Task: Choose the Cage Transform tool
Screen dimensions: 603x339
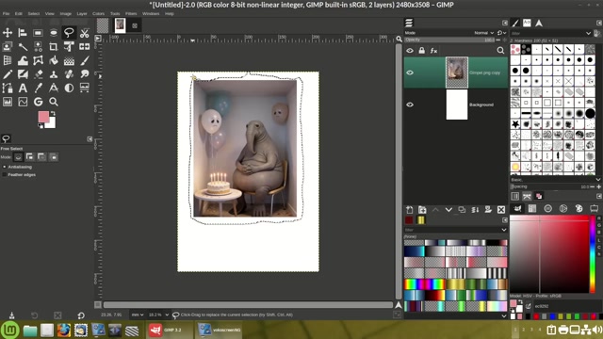Action: click(x=38, y=60)
